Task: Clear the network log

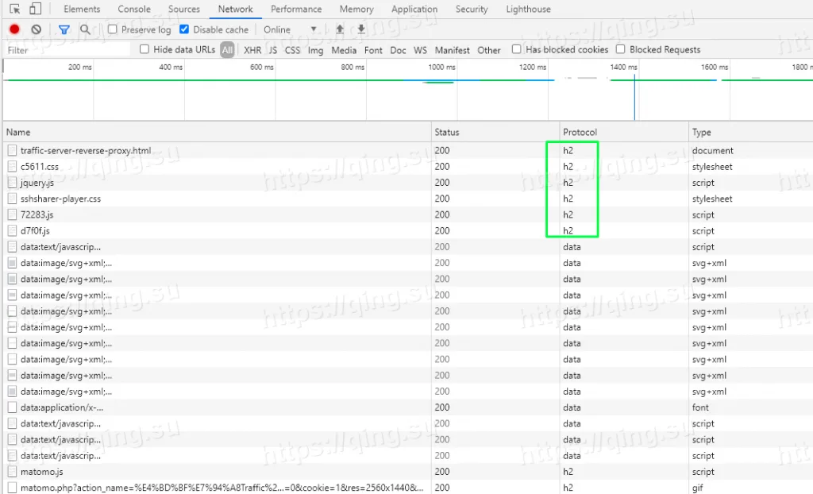Action: (x=36, y=29)
